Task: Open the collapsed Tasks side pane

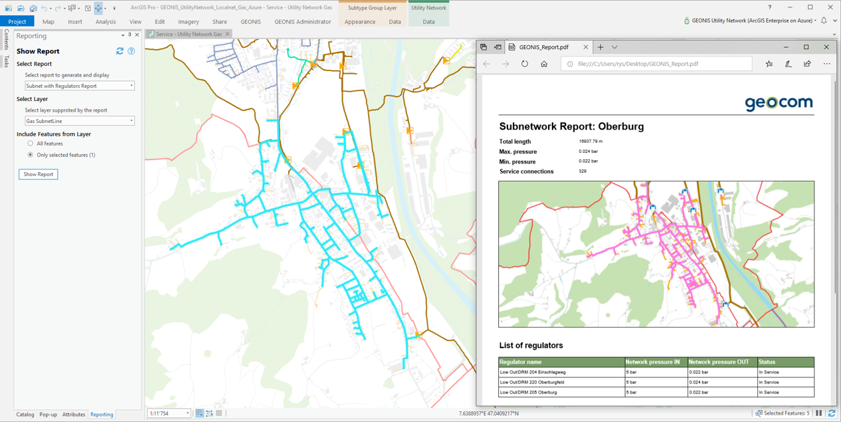Action: coord(7,62)
